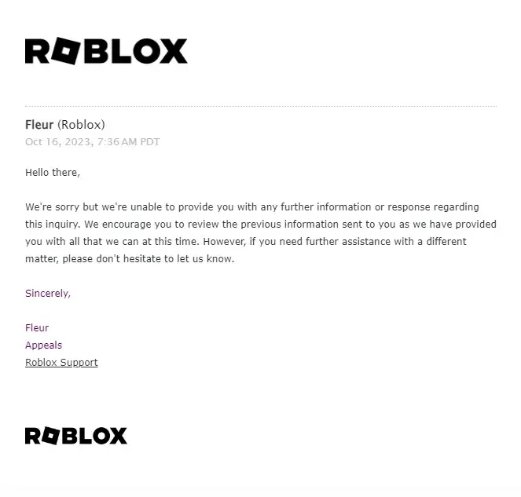Click the large Roblox logo at top
This screenshot has width=521, height=497.
tap(106, 51)
